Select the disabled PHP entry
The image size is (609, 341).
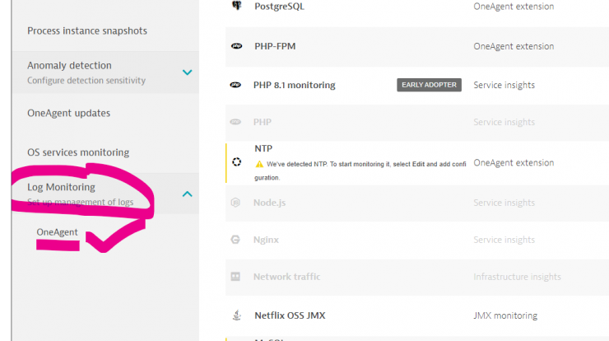coord(263,122)
